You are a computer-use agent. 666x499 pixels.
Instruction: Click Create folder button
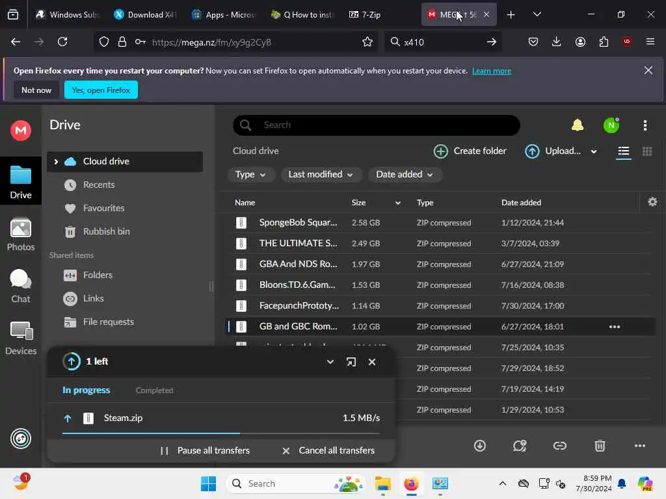470,151
